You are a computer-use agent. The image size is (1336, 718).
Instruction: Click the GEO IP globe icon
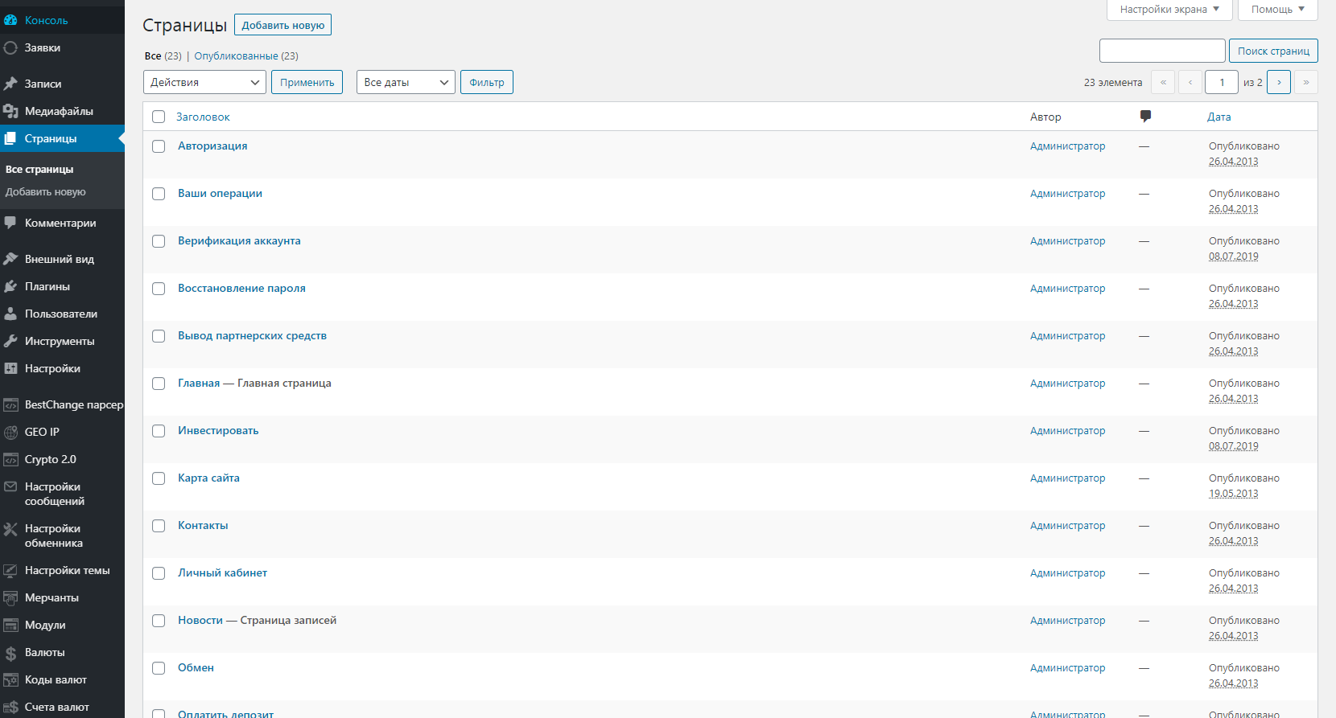10,433
